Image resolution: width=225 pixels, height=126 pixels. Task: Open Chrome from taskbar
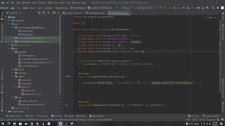[x=32, y=124]
